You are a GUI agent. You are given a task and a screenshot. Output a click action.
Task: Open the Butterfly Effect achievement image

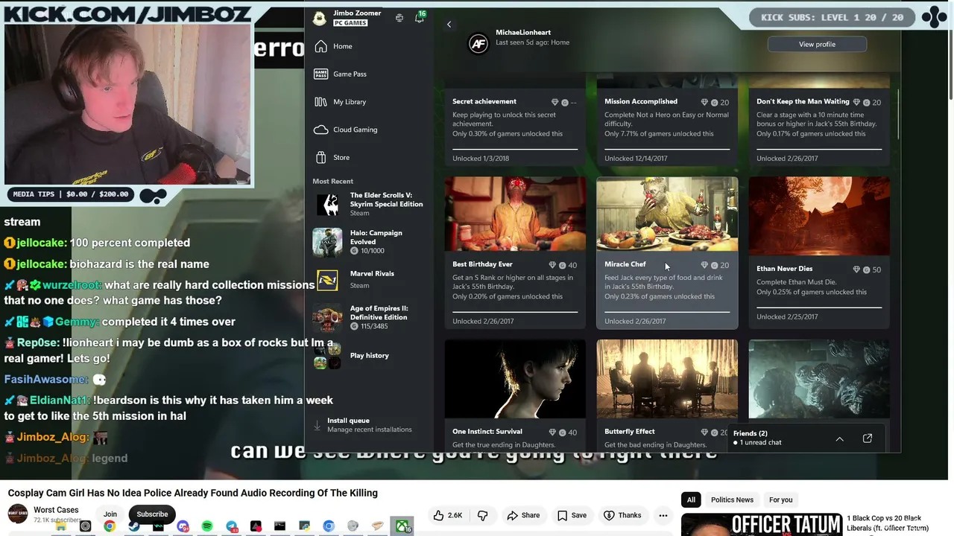(667, 380)
